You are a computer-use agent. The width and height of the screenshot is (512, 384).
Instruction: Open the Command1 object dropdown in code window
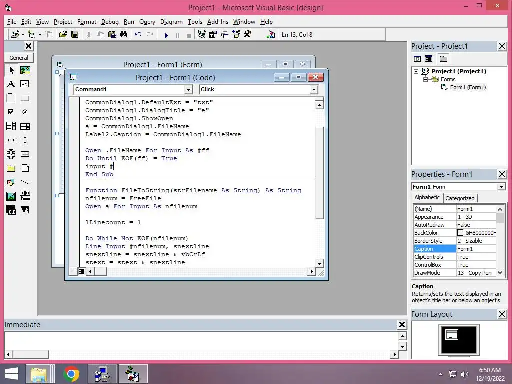(x=188, y=90)
